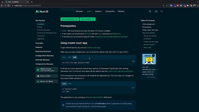Viewport: 199px width, 112px height.
Task: Jump to Online playground in Table of Contents
Action: click(x=149, y=24)
